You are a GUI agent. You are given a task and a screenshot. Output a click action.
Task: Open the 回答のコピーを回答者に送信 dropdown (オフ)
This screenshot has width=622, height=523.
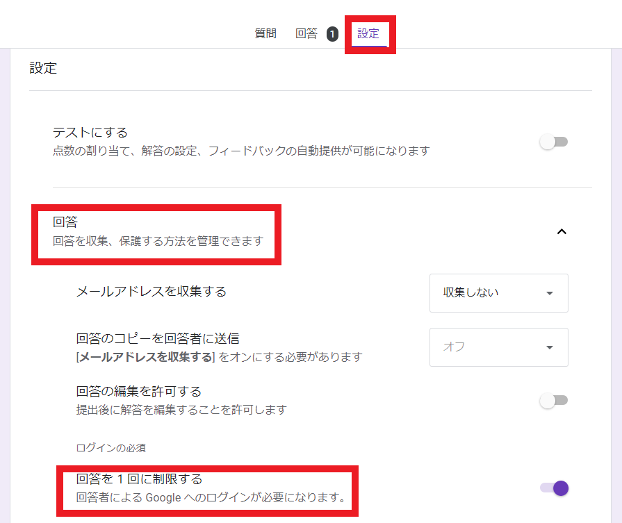click(498, 347)
